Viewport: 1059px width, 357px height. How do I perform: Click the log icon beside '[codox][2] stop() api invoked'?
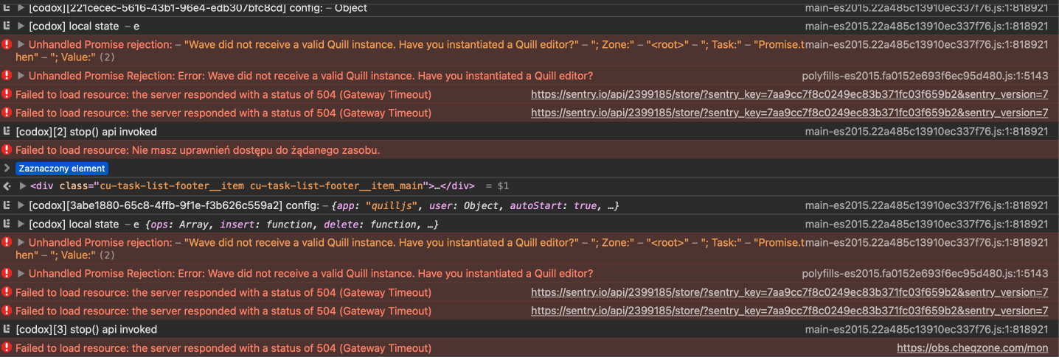[7, 132]
